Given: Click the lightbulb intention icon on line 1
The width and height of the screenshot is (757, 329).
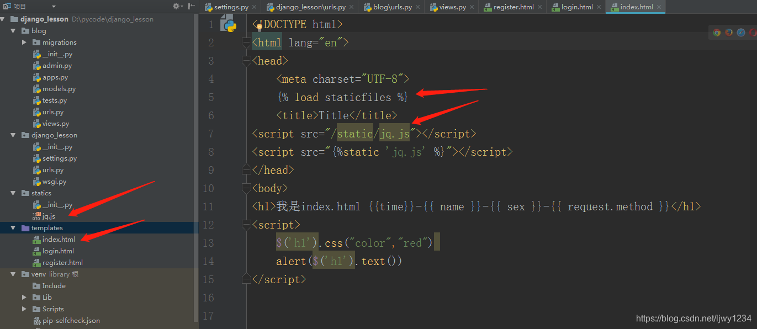Looking at the screenshot, I should pyautogui.click(x=259, y=27).
